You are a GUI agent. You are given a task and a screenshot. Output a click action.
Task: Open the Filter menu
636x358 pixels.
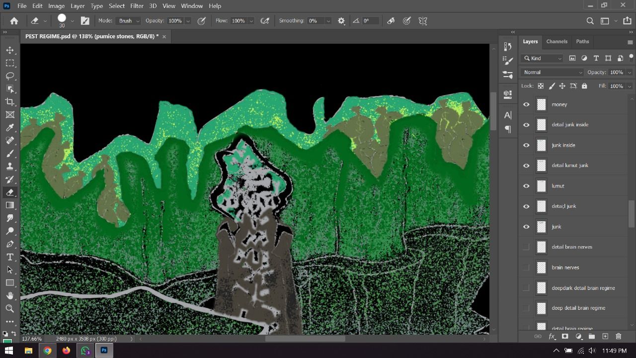click(x=137, y=5)
